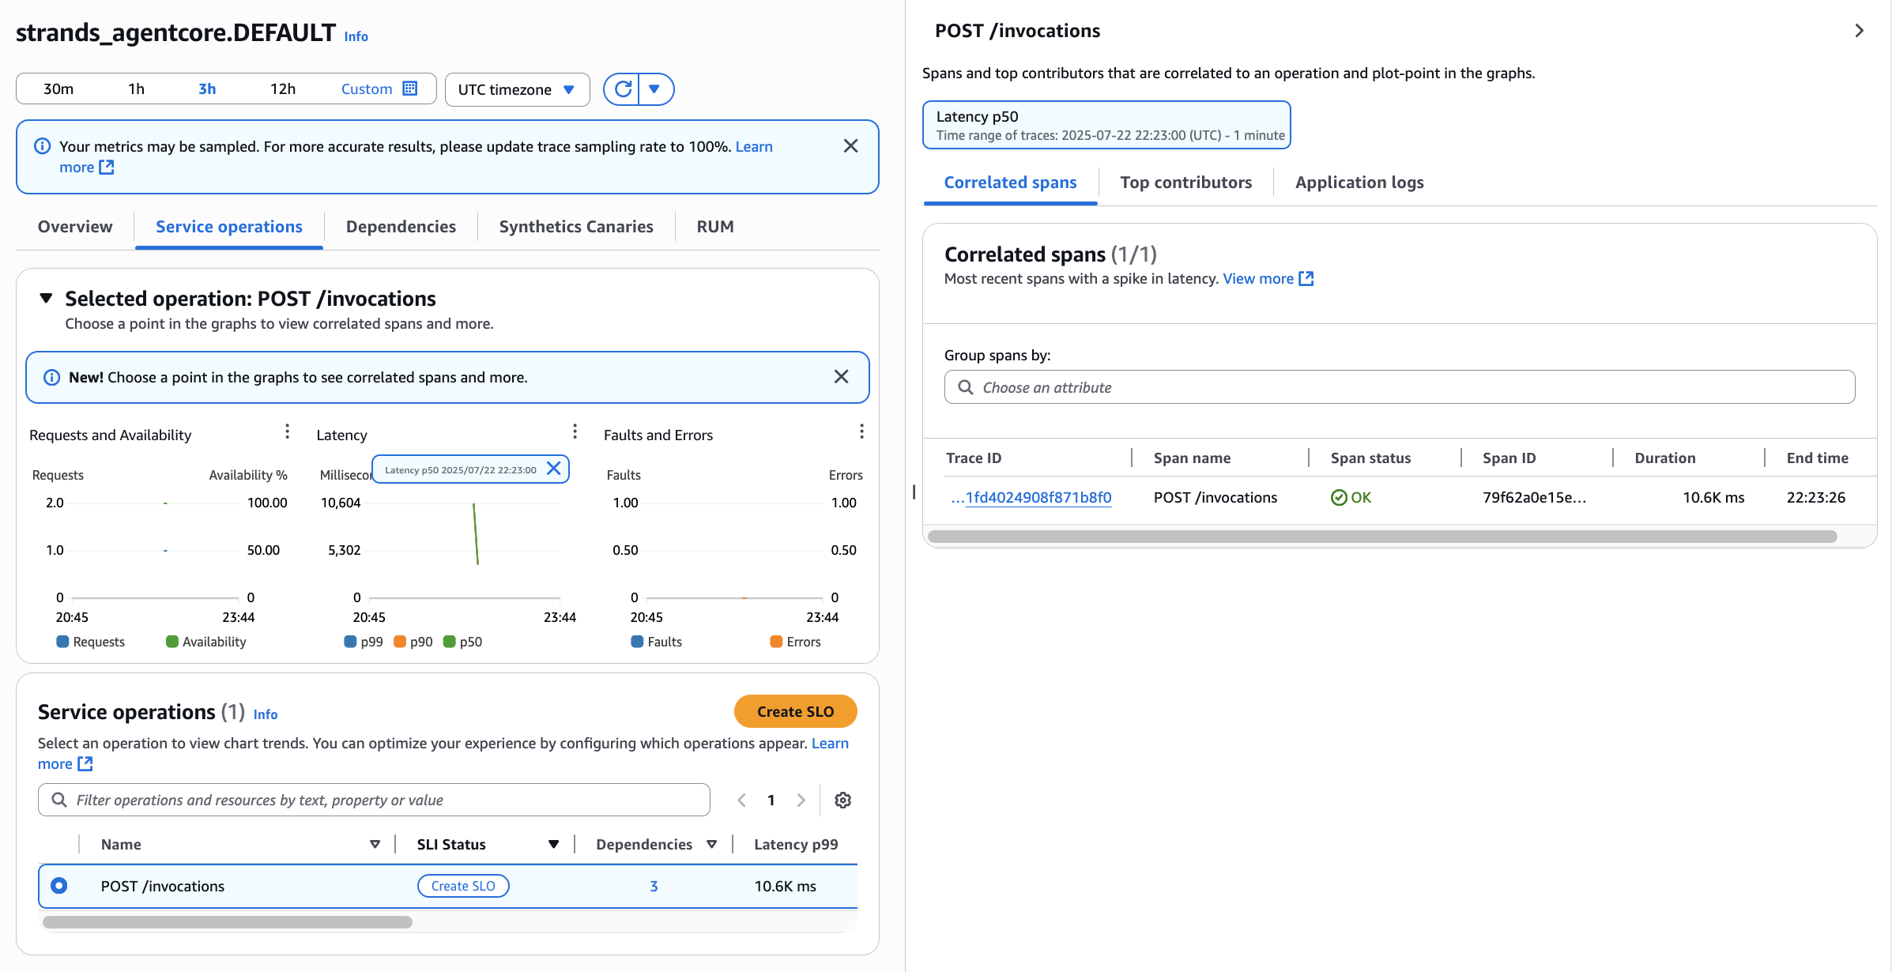Dismiss the sampled metrics info banner
The width and height of the screenshot is (1892, 972).
pos(850,146)
